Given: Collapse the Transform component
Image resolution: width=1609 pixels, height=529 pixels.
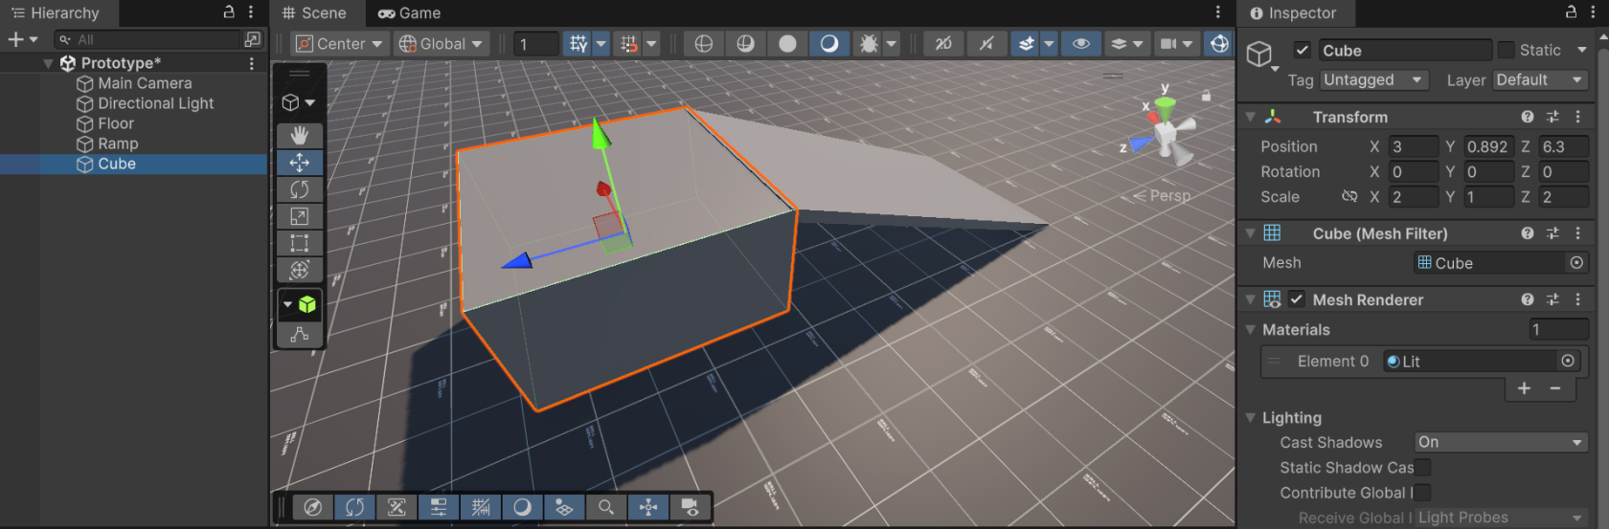Looking at the screenshot, I should click(x=1251, y=117).
